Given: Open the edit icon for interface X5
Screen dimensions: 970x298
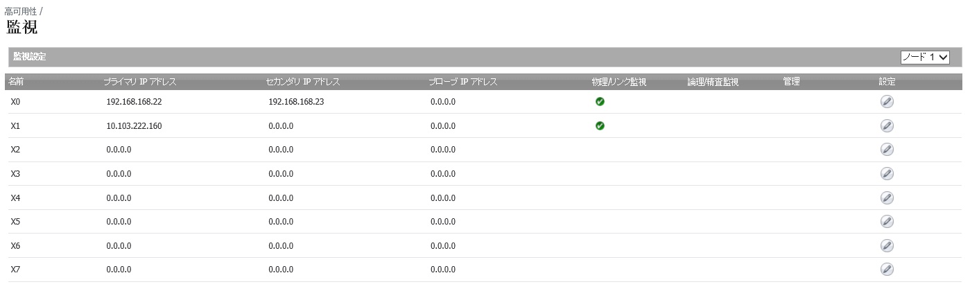Looking at the screenshot, I should pyautogui.click(x=887, y=222).
